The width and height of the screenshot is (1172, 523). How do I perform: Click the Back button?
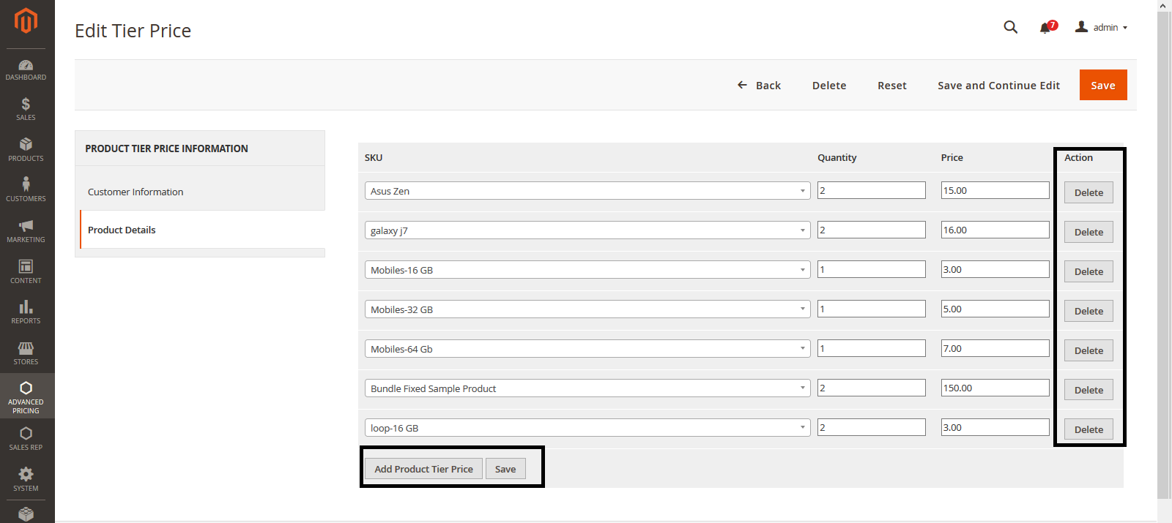click(759, 86)
